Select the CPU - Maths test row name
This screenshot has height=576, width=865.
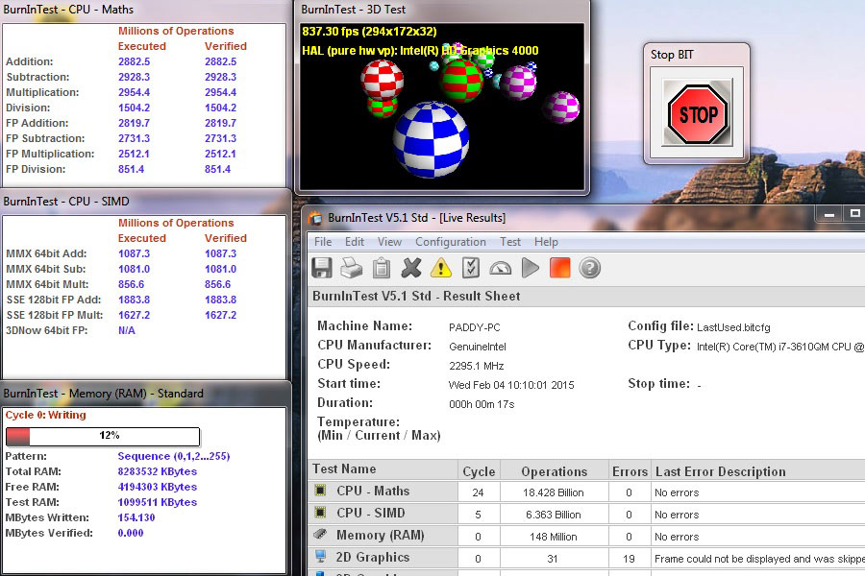click(373, 491)
